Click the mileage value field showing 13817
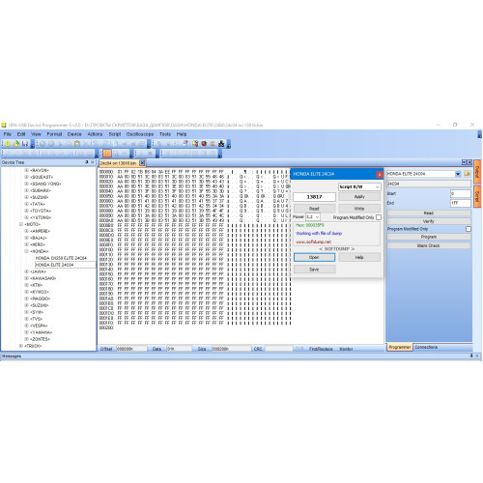Screen dimensions: 483x483 314,197
